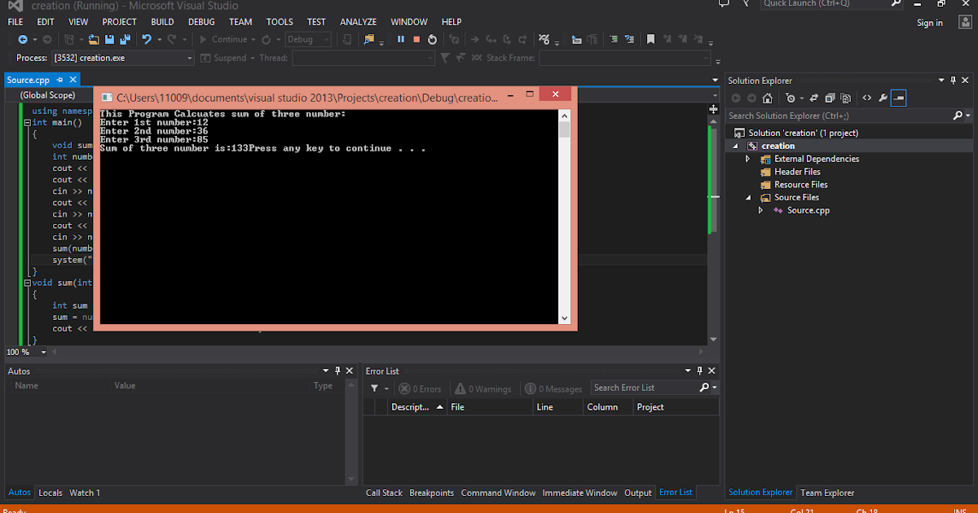Open the ANALYZE menu
Image resolution: width=978 pixels, height=513 pixels.
pos(359,22)
